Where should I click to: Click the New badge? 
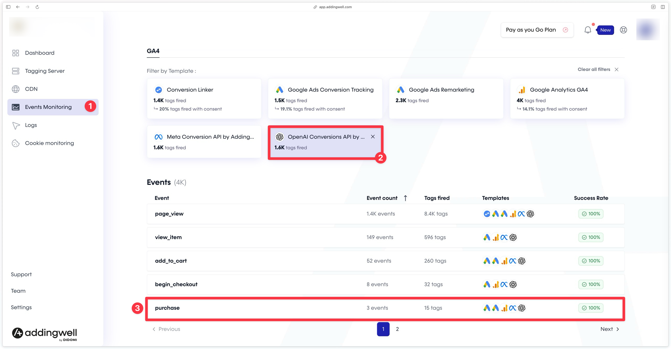click(x=605, y=30)
